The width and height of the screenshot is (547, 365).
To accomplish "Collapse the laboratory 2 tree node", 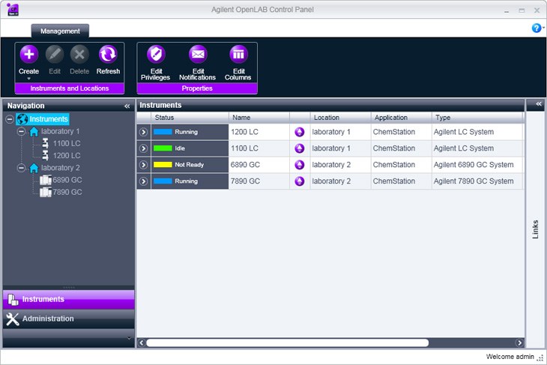I will point(21,168).
